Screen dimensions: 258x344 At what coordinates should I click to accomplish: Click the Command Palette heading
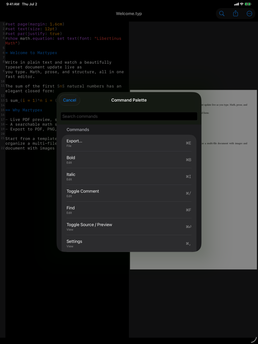coord(129,100)
